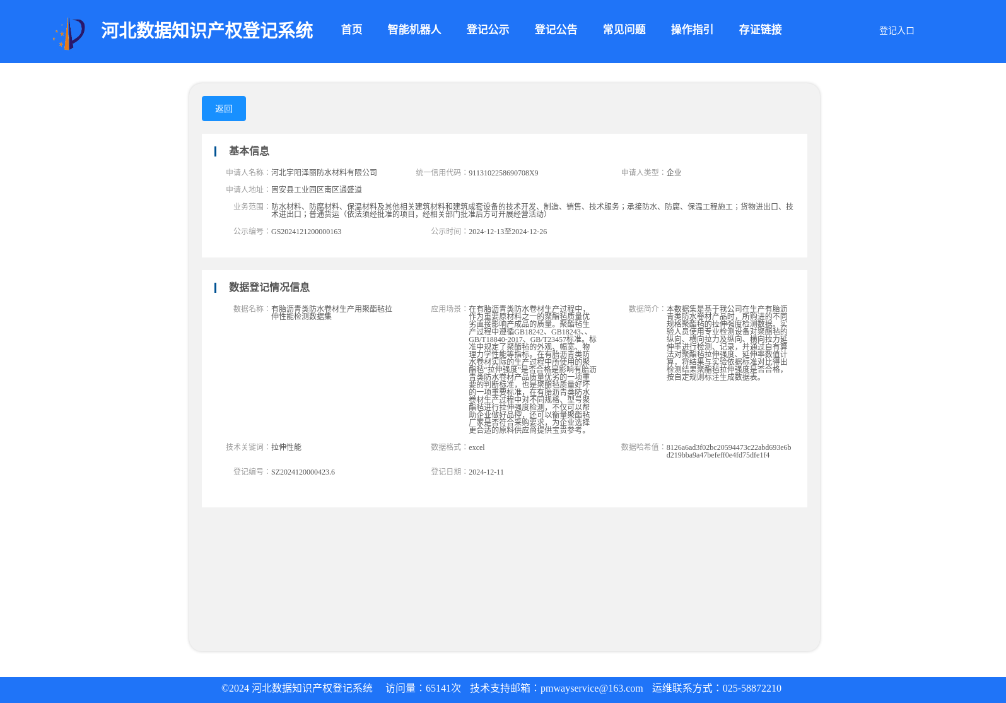1006x703 pixels.
Task: Click the site logo icon in header
Action: click(69, 33)
